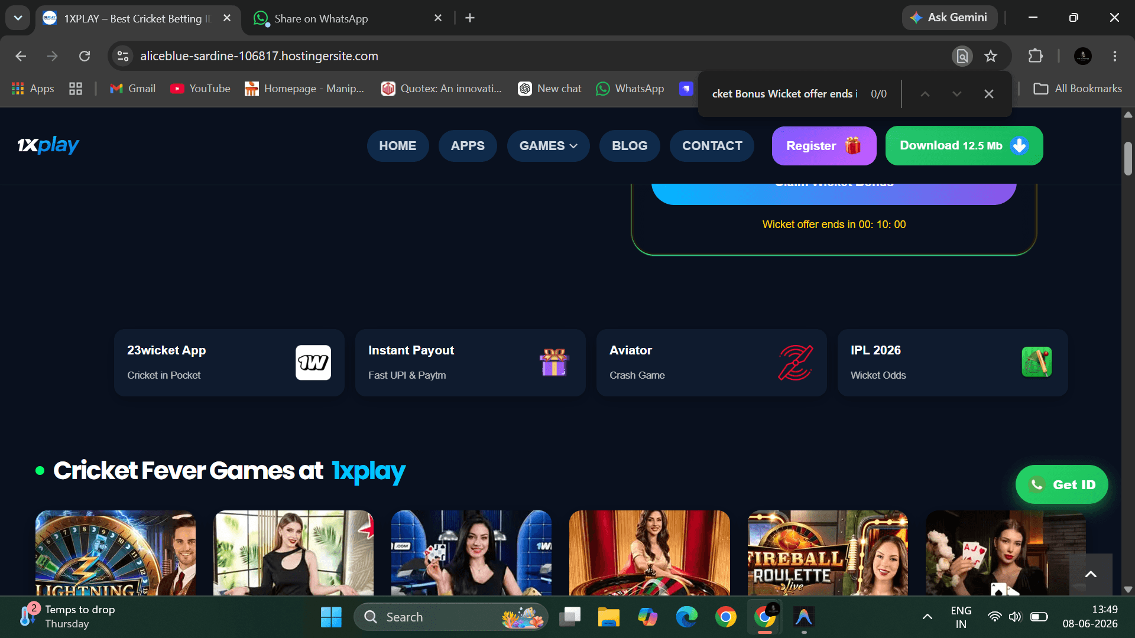1135x638 pixels.
Task: Click the Register button
Action: click(x=824, y=146)
